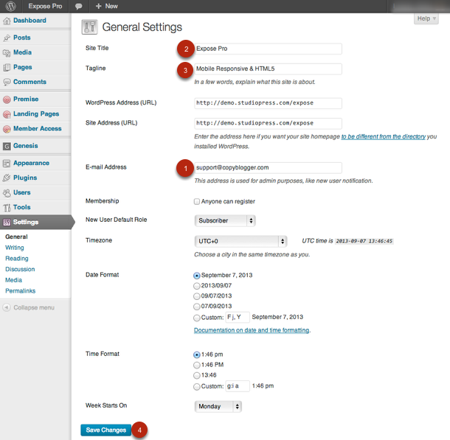Select the September 7, 2013 date format
Screen dimensions: 450x440
click(x=196, y=276)
